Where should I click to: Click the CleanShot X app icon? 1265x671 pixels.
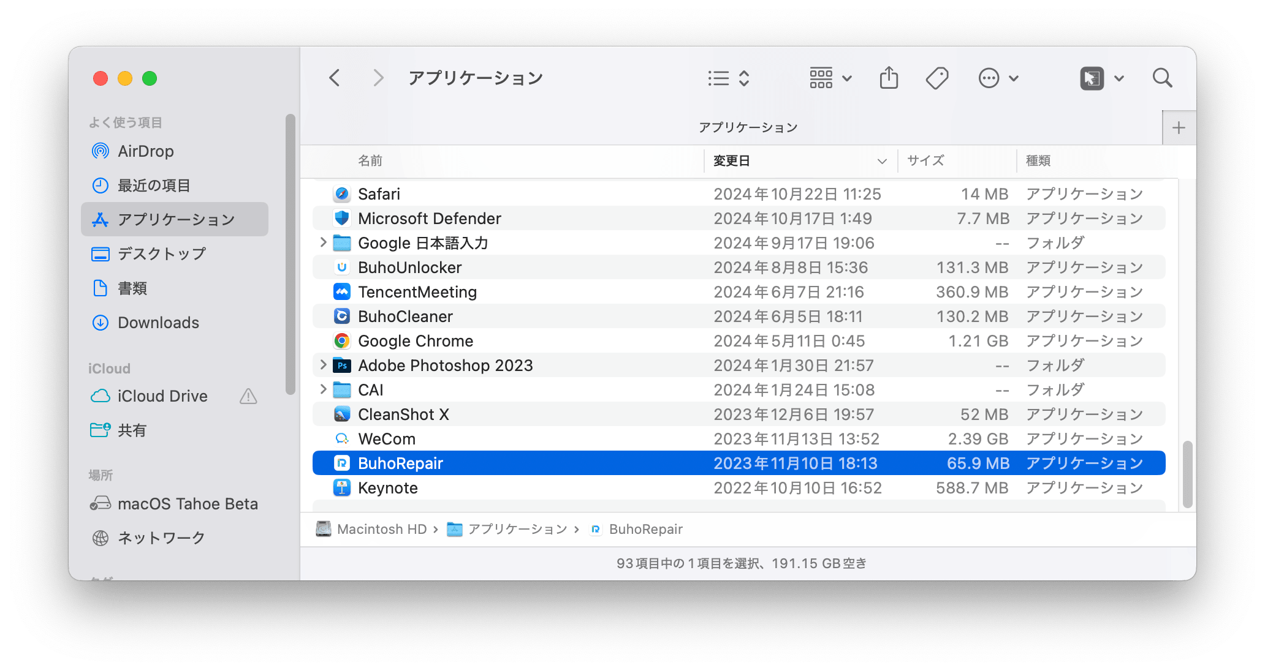point(342,414)
